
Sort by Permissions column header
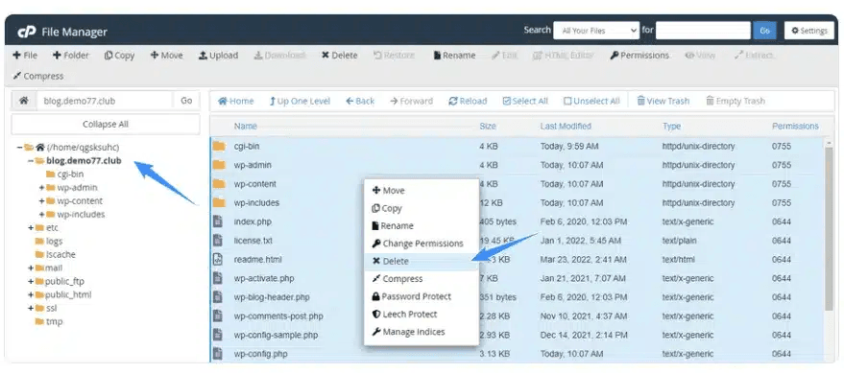(795, 127)
